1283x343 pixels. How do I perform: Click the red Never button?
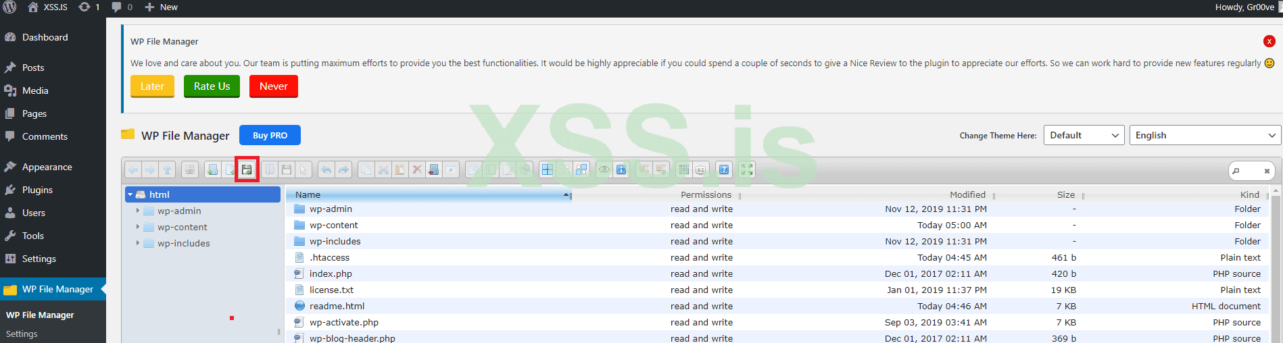pos(274,86)
